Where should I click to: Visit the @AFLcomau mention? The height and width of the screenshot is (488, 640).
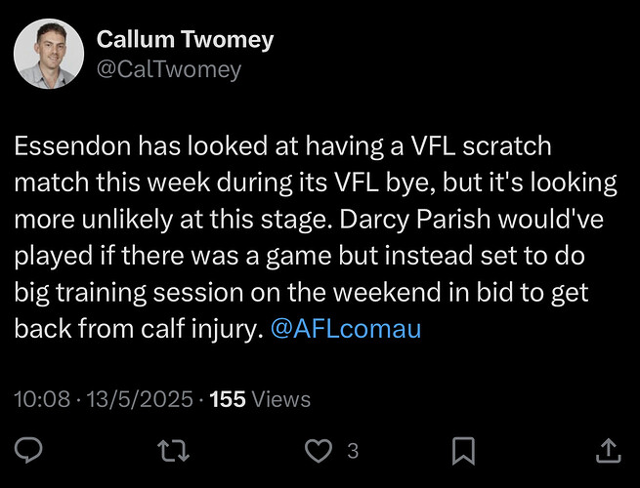(344, 329)
